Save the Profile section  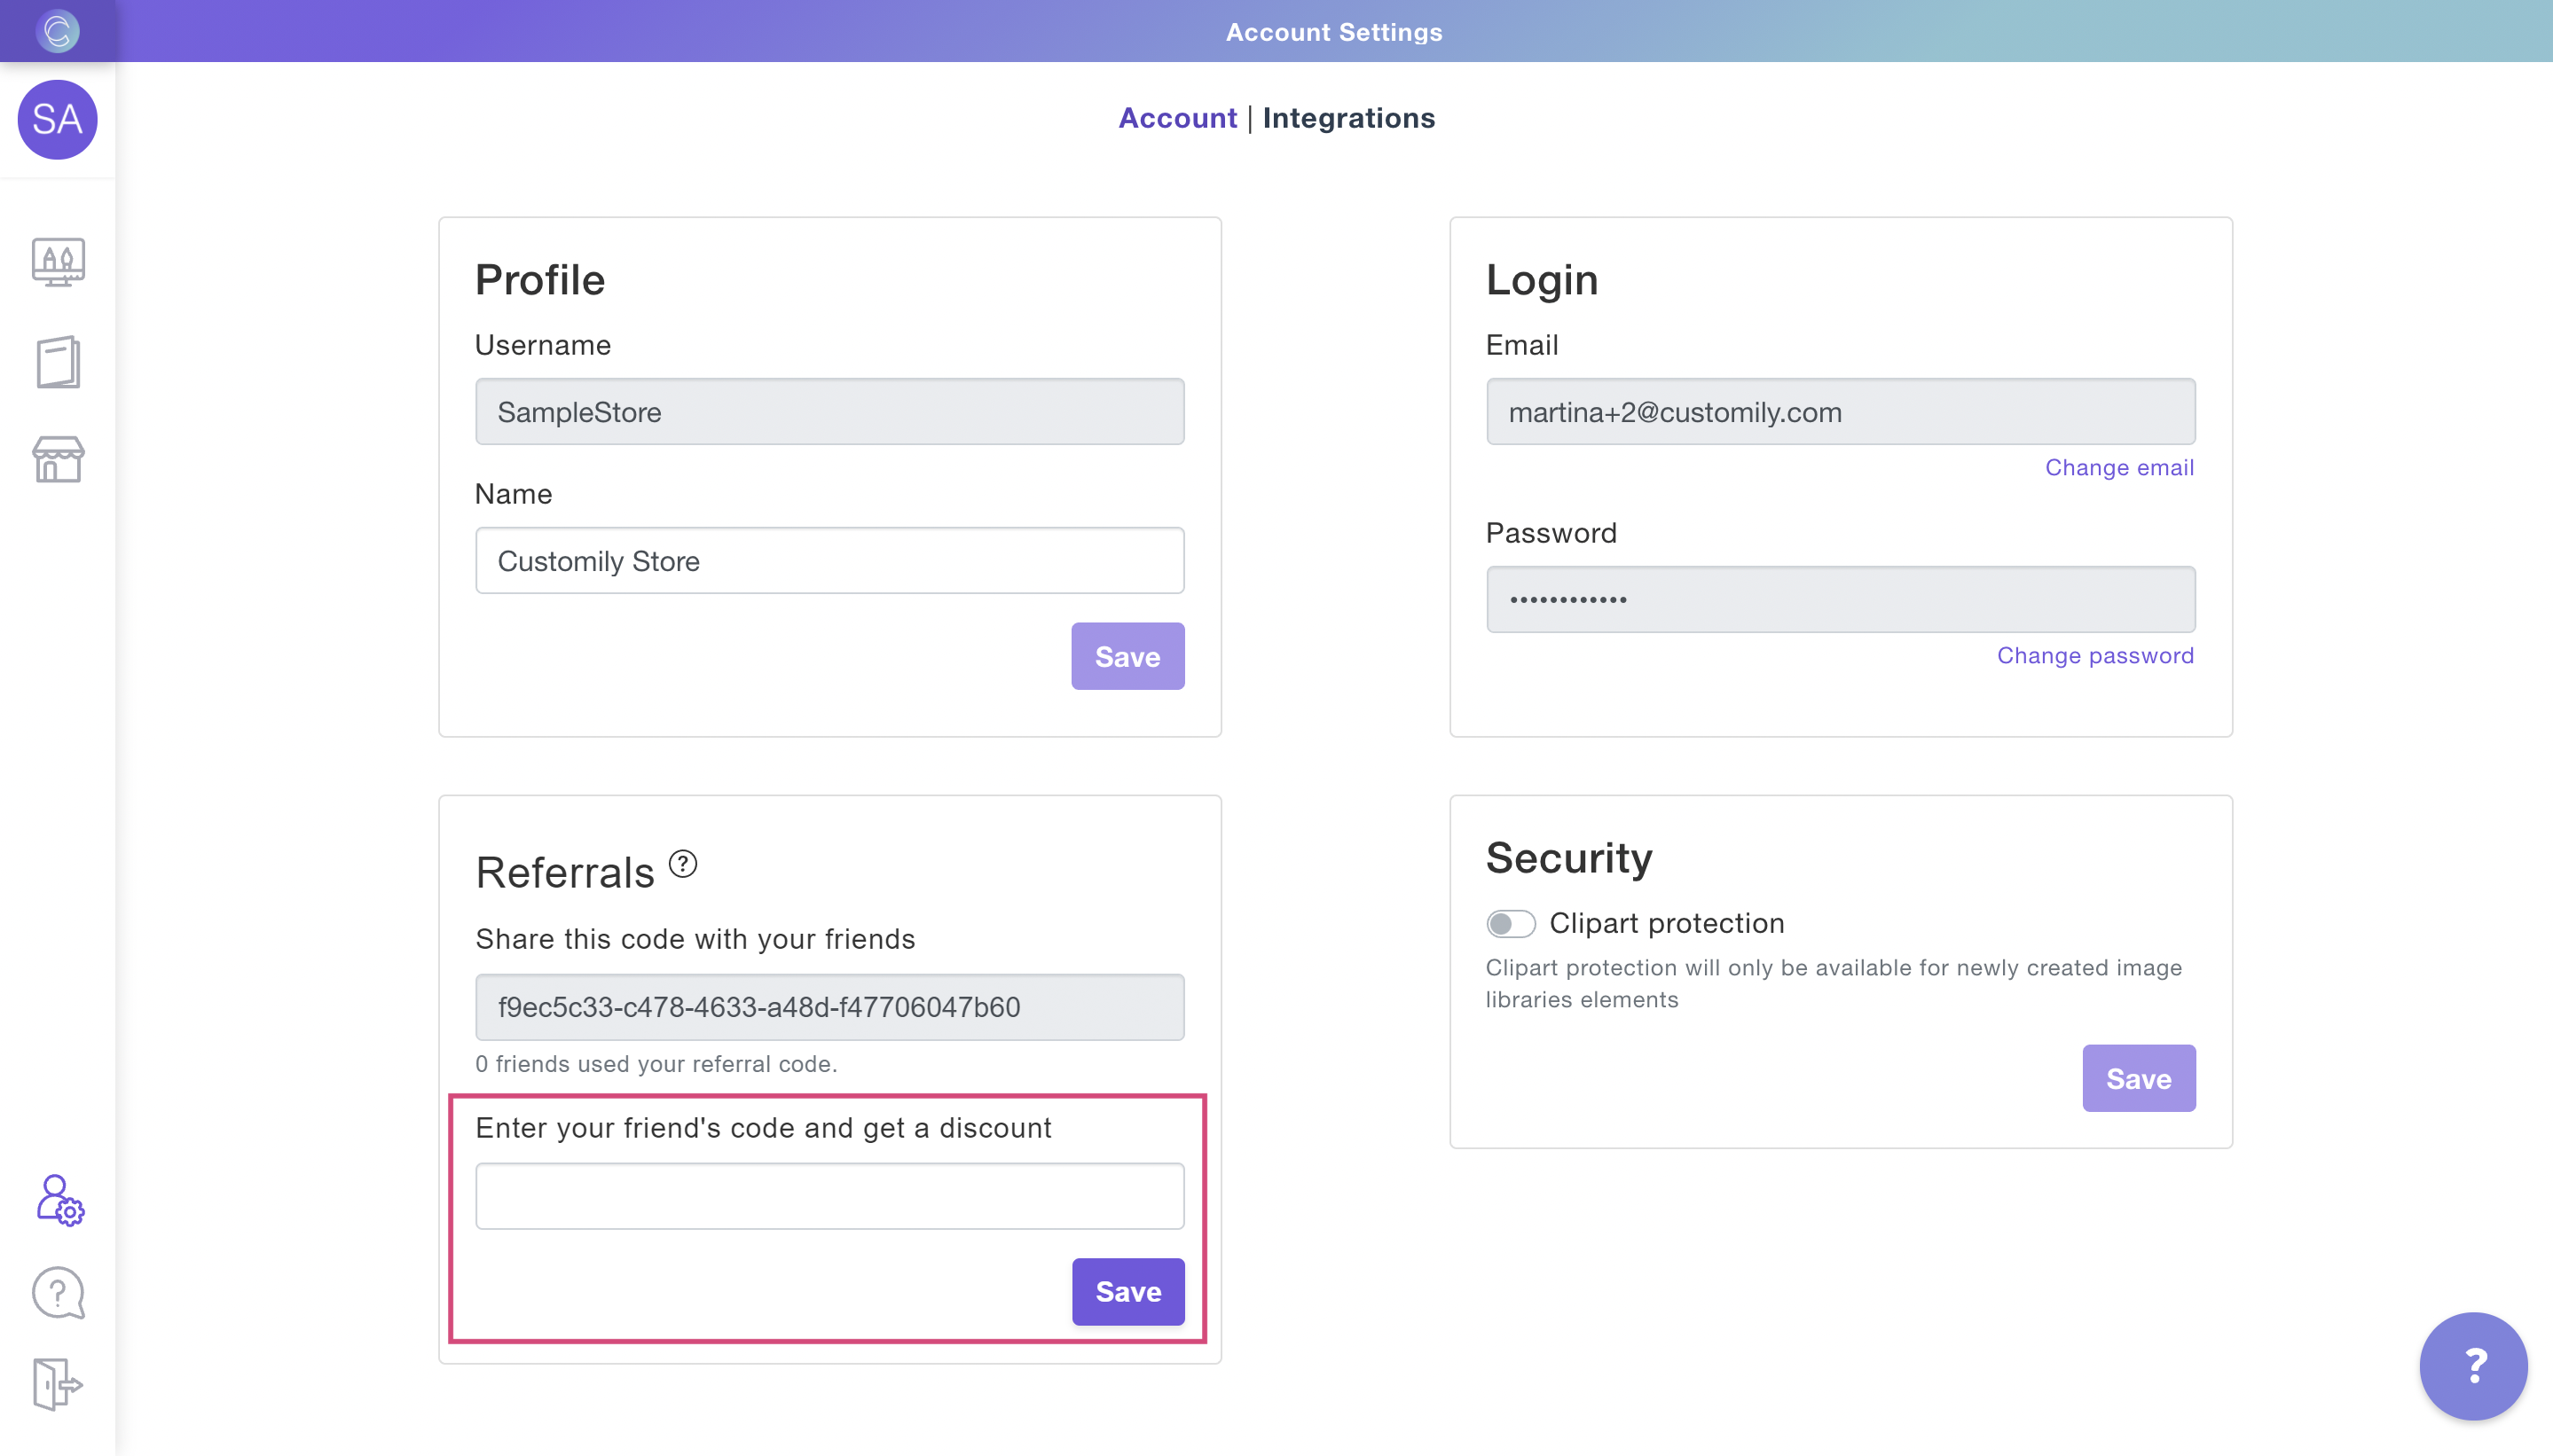(1127, 657)
